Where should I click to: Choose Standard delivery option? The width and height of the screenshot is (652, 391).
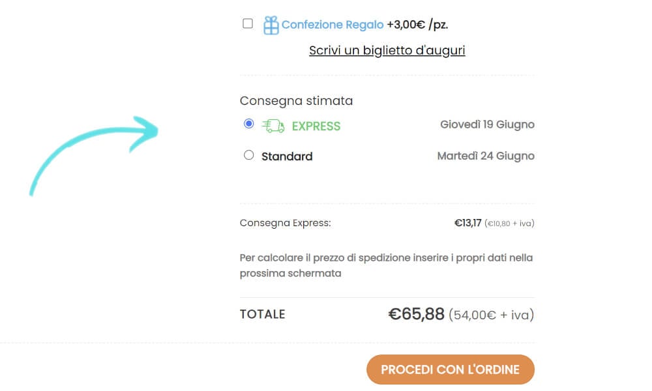pos(248,154)
